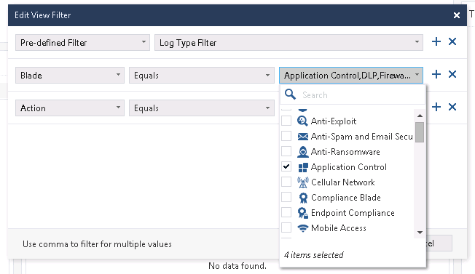Add a filter row after Blade
475x274 pixels.
[436, 74]
